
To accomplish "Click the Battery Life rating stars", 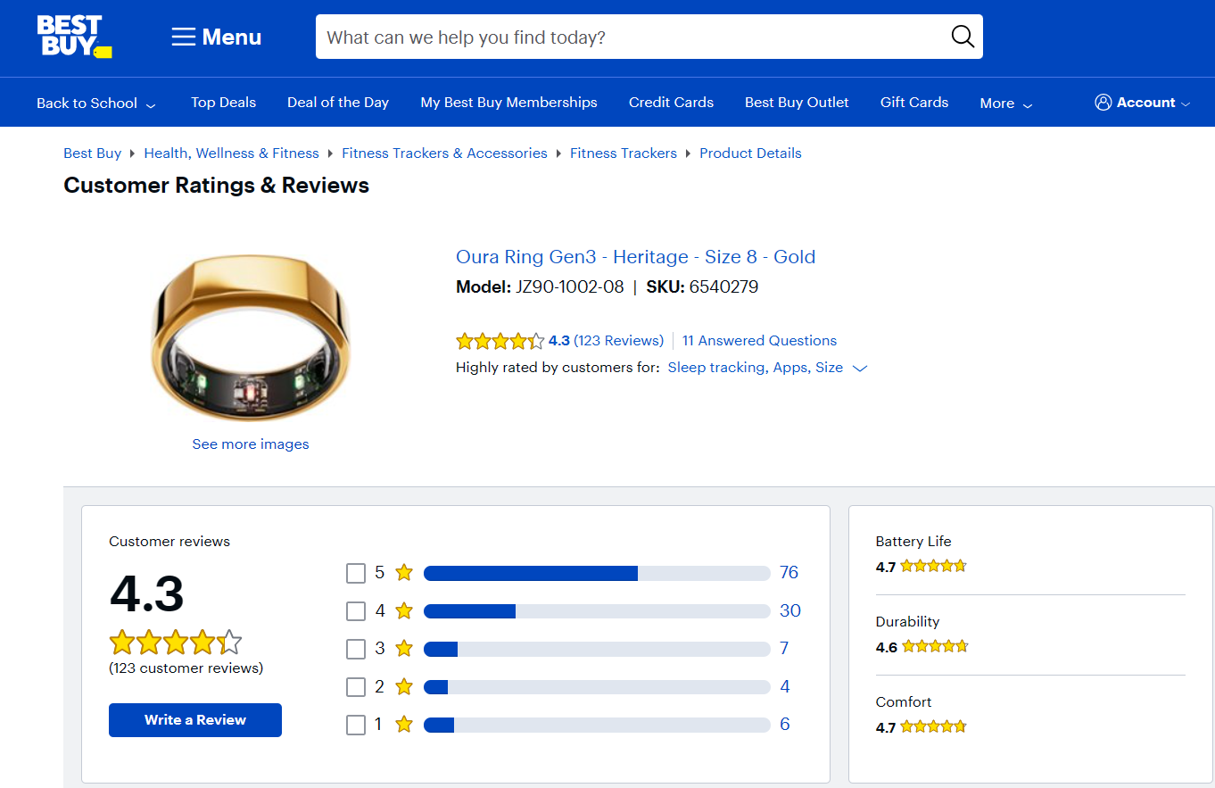I will pyautogui.click(x=933, y=566).
